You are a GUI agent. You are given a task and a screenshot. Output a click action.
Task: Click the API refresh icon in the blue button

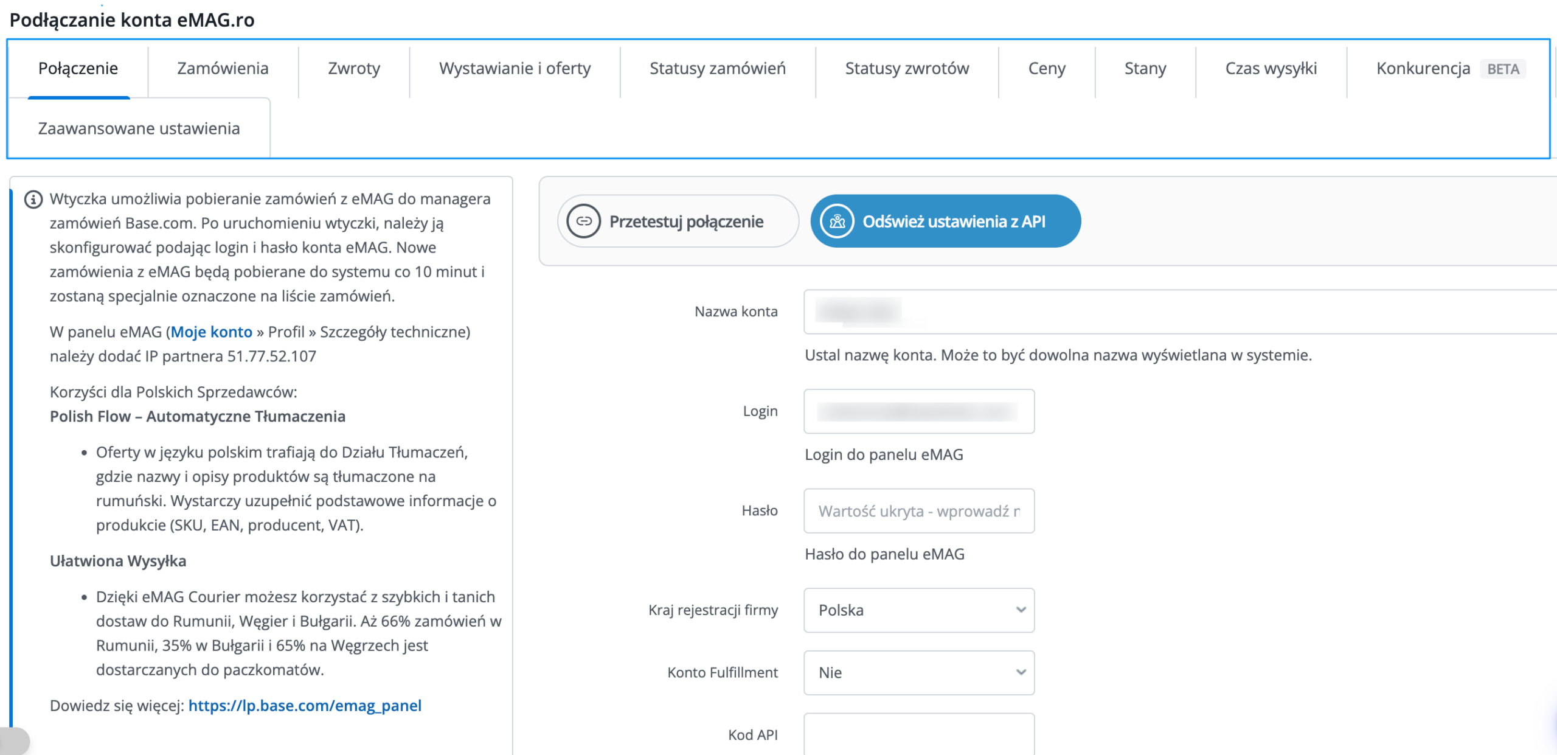click(x=837, y=221)
